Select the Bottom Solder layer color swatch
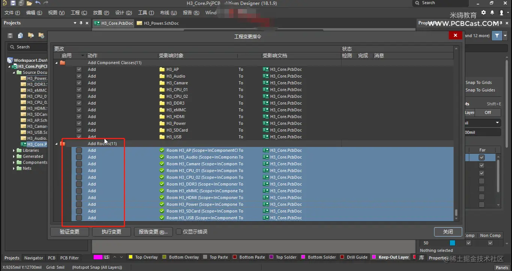This screenshot has height=271, width=512. click(x=303, y=257)
